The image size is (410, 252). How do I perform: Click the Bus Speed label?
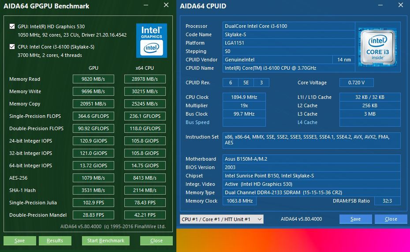click(x=198, y=122)
